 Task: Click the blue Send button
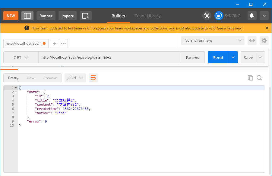218,57
